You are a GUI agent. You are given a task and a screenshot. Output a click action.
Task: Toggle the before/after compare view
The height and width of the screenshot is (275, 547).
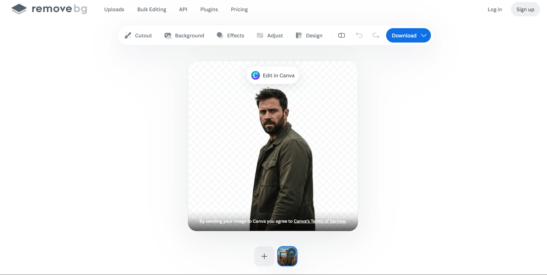(x=342, y=35)
